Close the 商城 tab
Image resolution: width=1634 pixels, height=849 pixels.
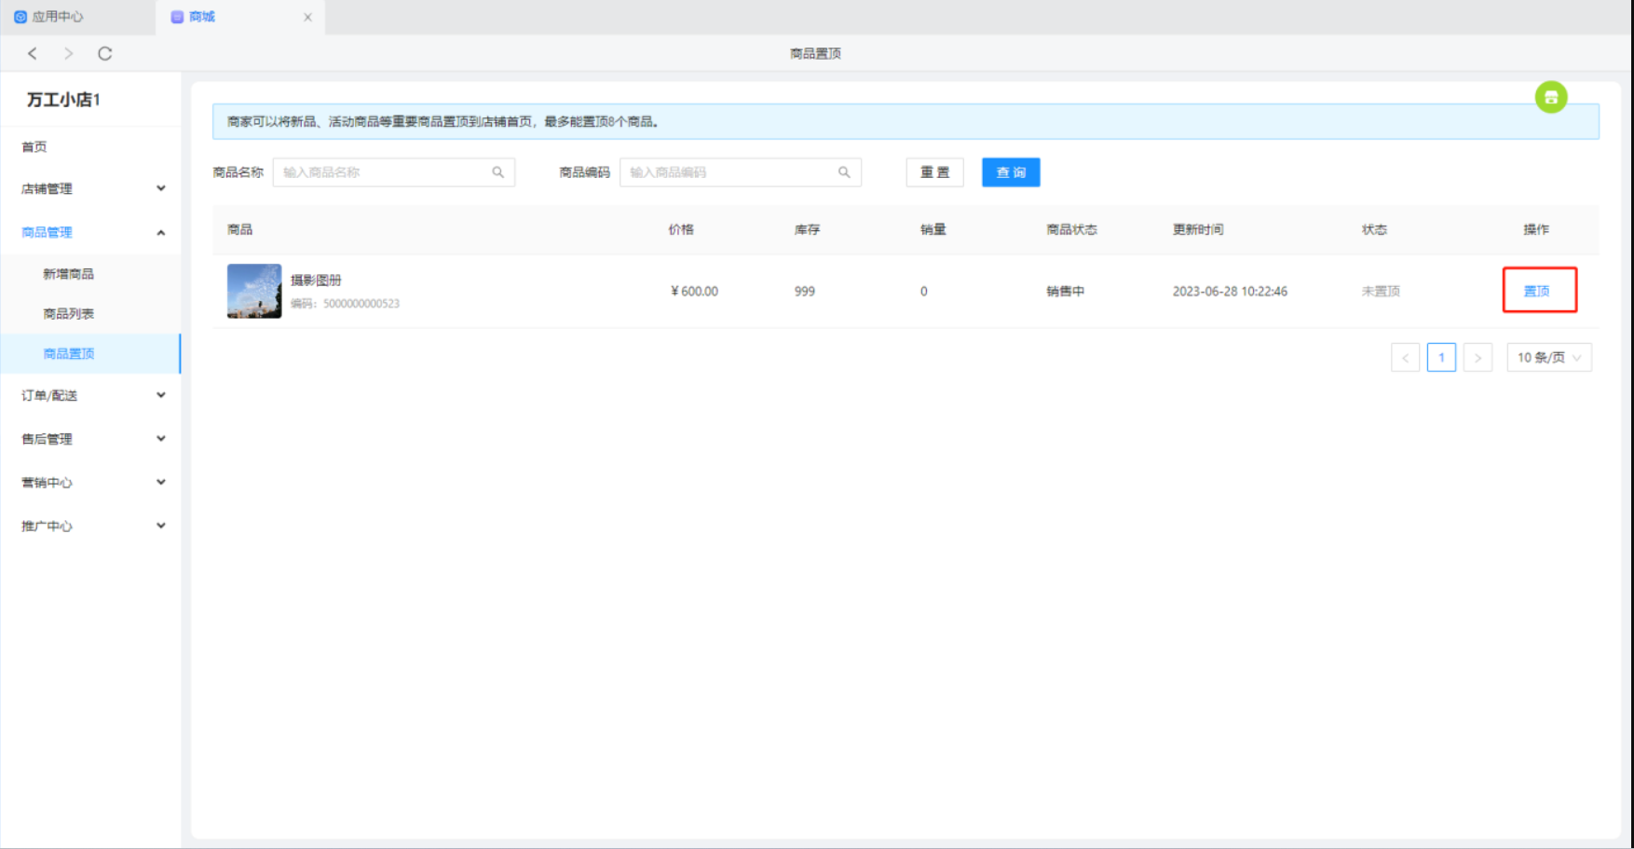[x=307, y=17]
